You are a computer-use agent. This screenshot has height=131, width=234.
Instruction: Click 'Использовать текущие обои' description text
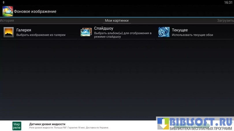[x=192, y=35]
